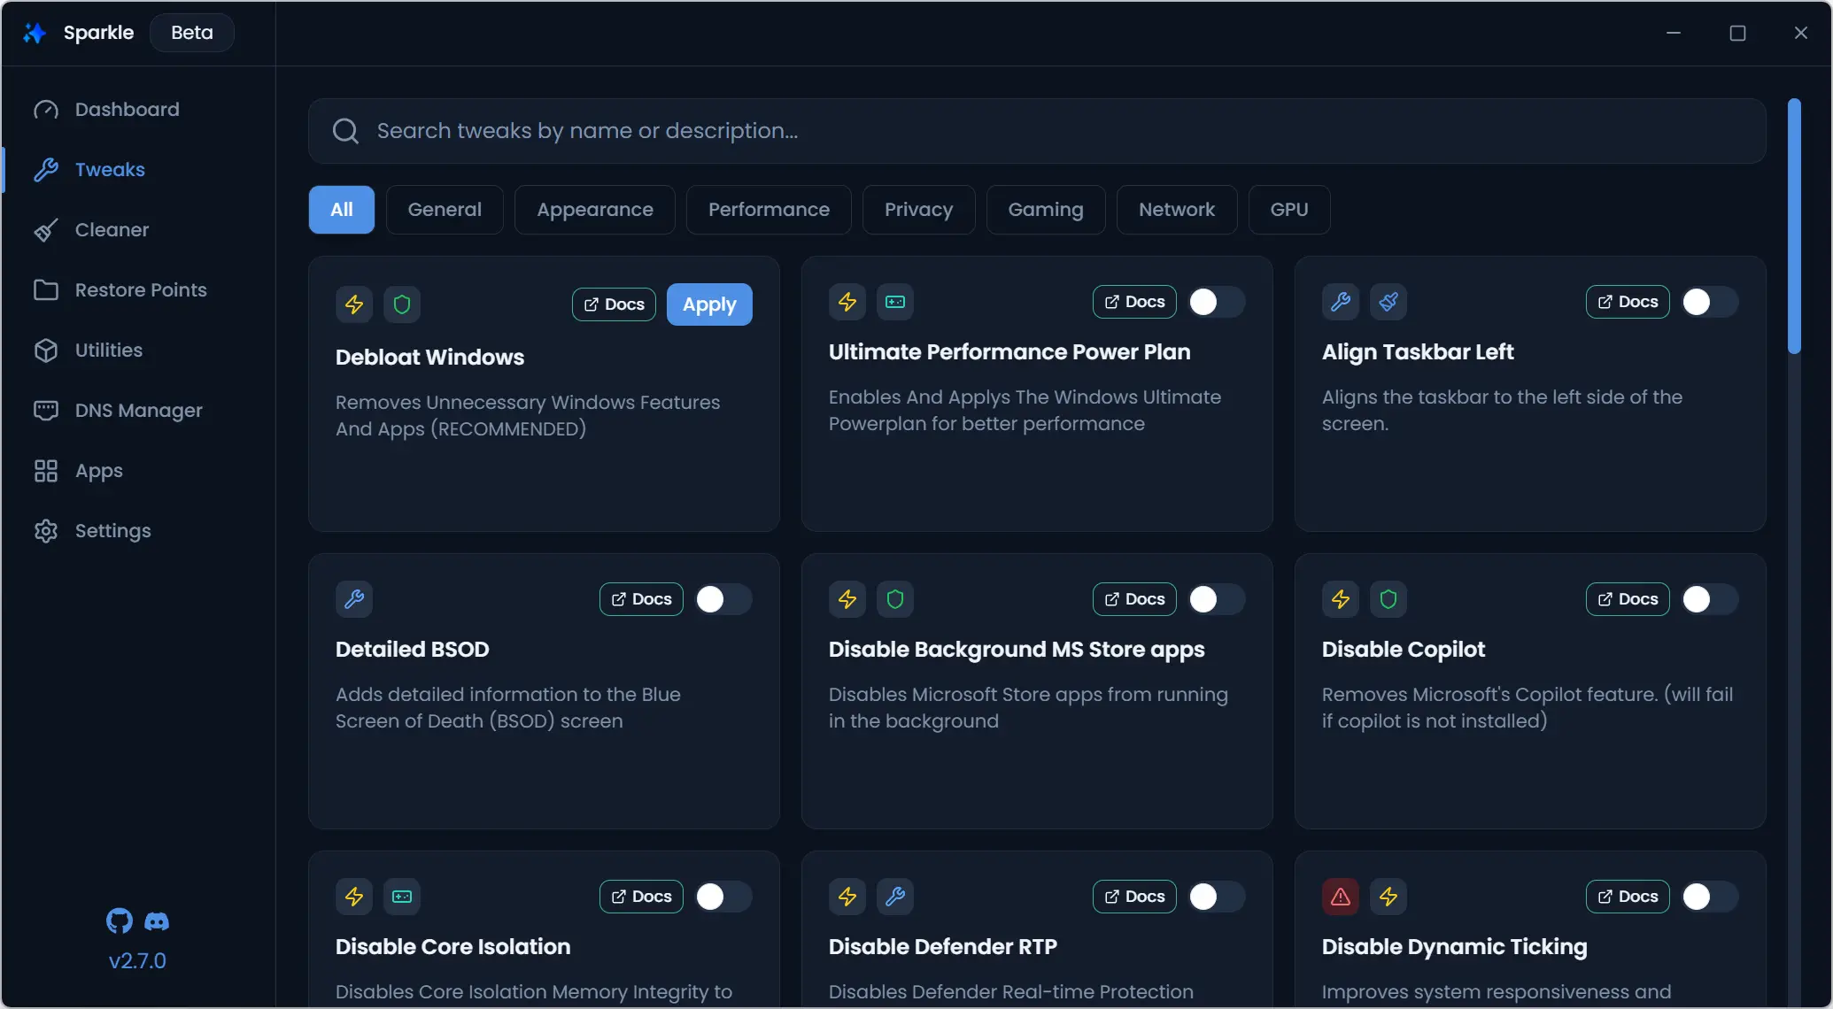Viewport: 1833px width, 1009px height.
Task: Click Debloat Windows shield icon
Action: [x=402, y=304]
